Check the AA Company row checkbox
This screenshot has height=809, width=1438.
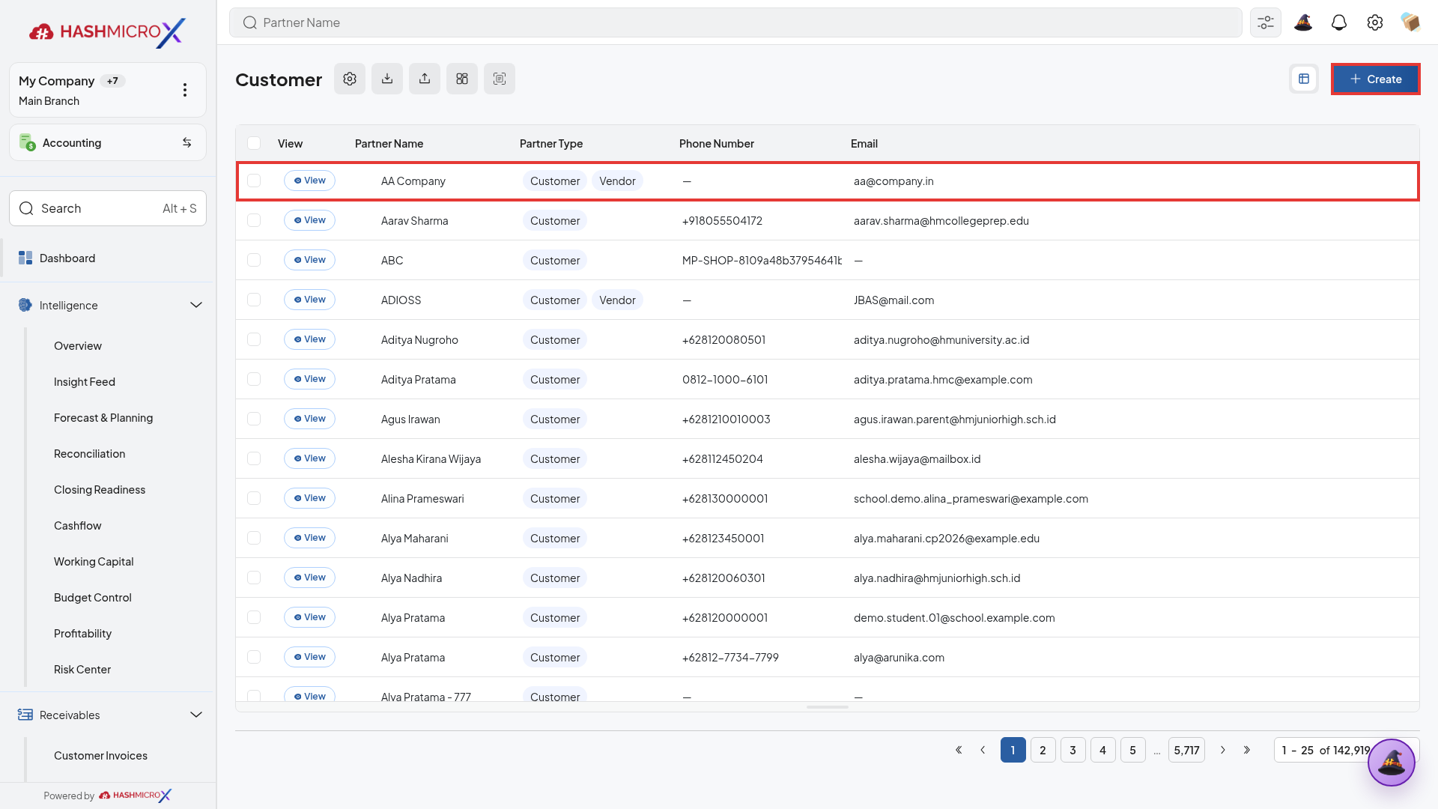pos(254,181)
